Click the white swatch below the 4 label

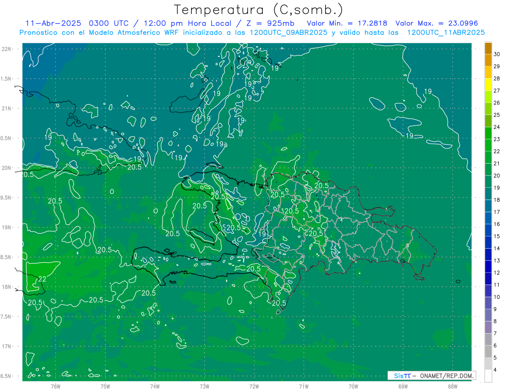(488, 376)
